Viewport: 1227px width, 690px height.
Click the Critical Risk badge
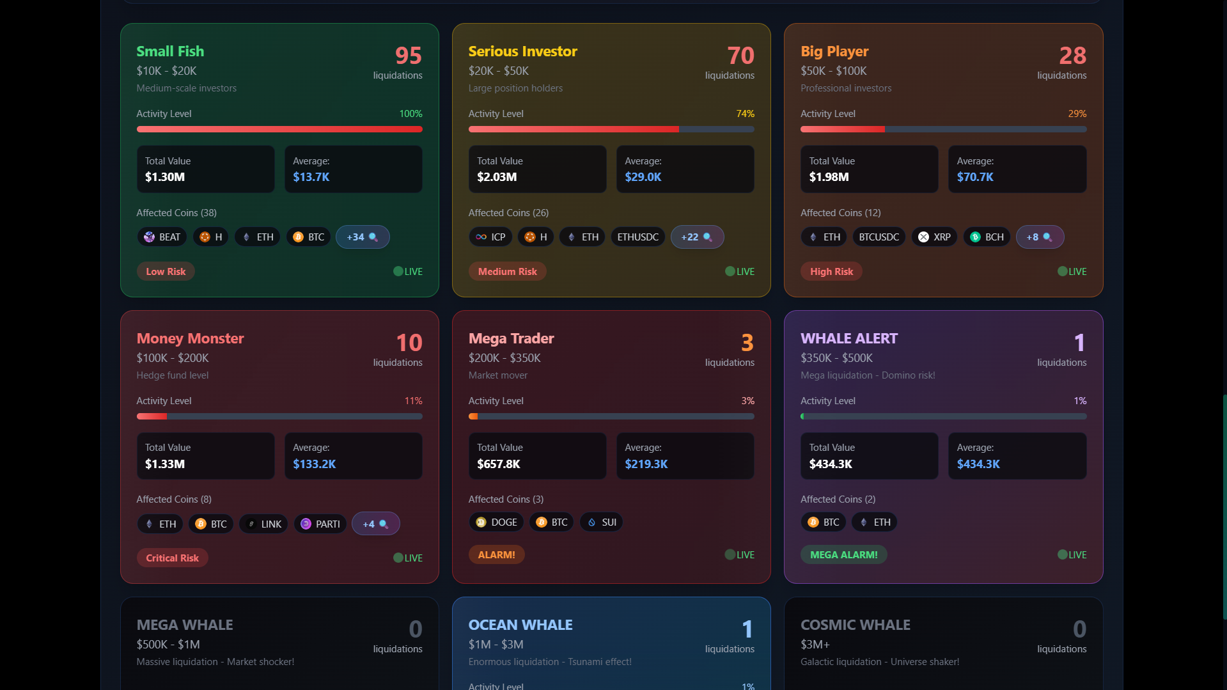172,558
